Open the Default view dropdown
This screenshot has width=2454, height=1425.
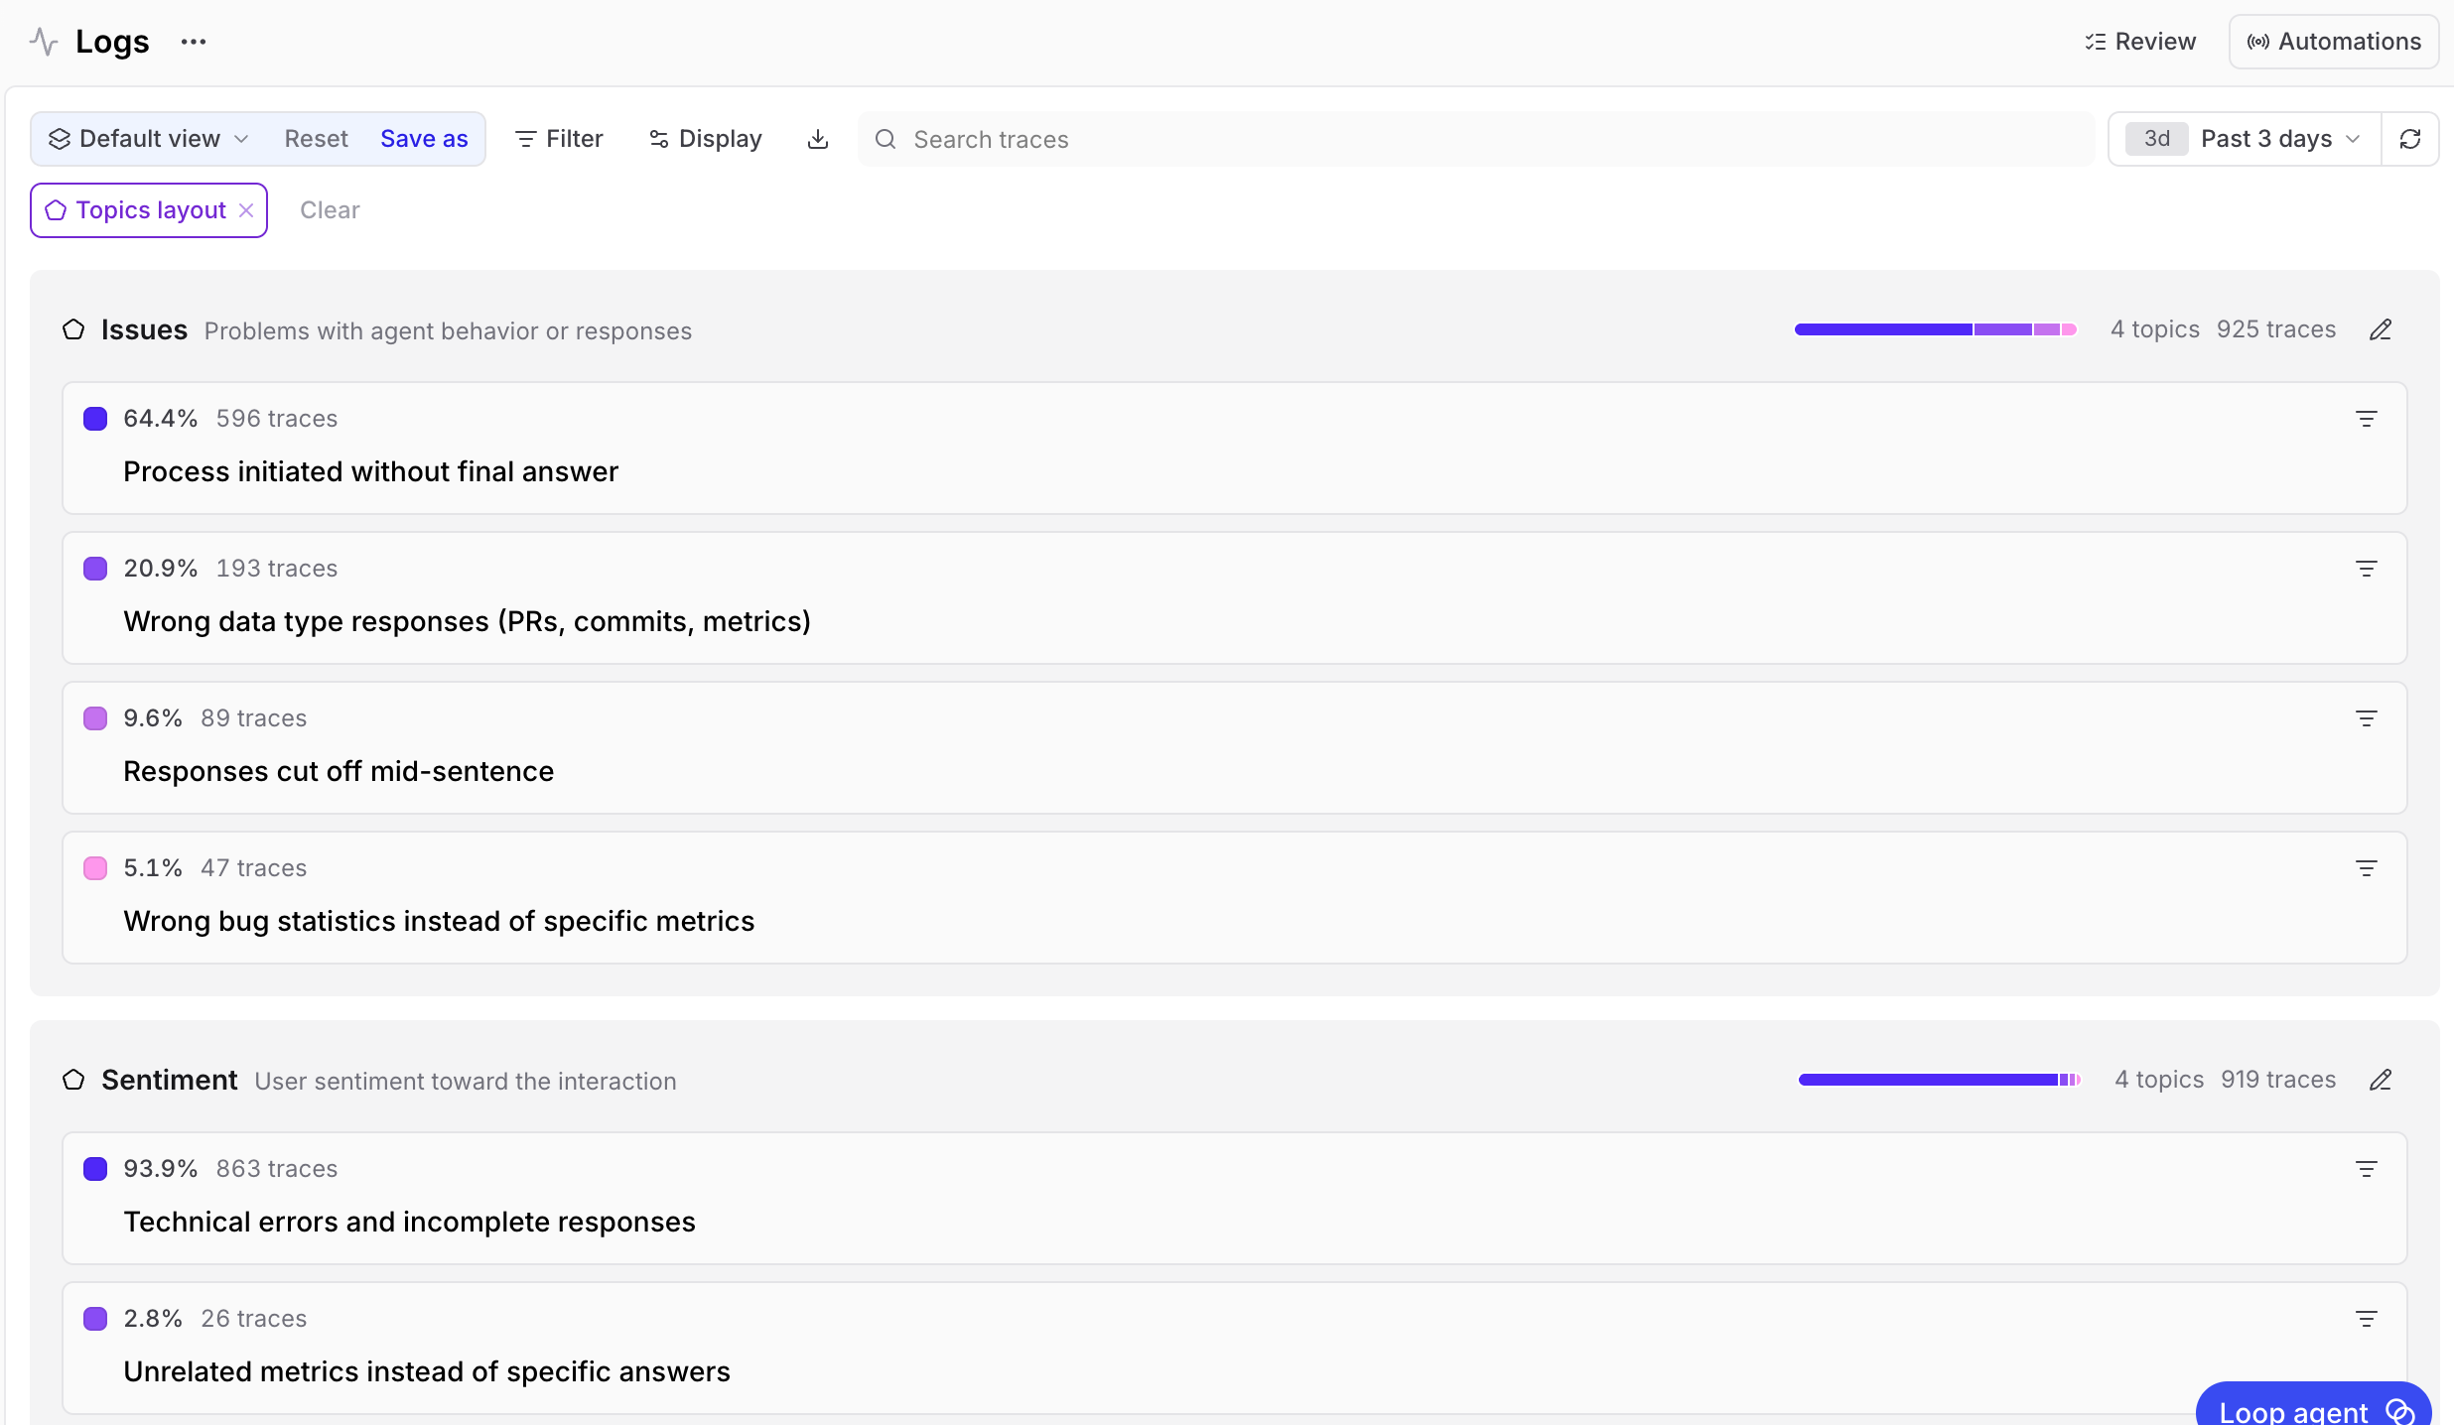point(147,139)
